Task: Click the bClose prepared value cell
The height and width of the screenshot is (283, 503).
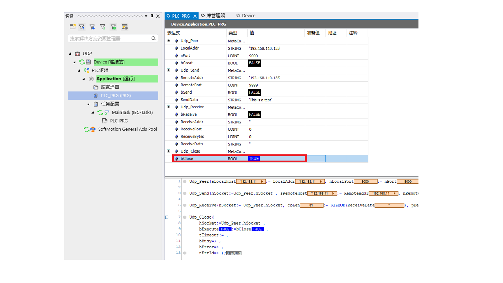Action: click(316, 159)
